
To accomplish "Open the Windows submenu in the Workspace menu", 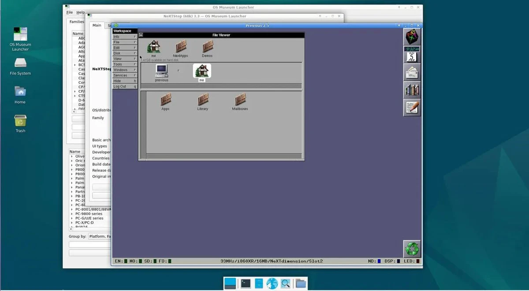I will click(x=125, y=70).
